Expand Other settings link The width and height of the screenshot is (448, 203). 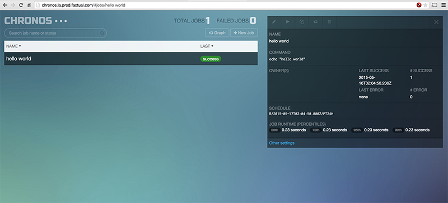coord(282,143)
